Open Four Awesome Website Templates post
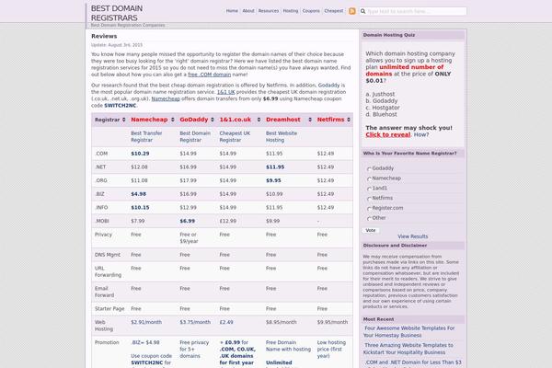The height and width of the screenshot is (368, 552). [x=409, y=332]
